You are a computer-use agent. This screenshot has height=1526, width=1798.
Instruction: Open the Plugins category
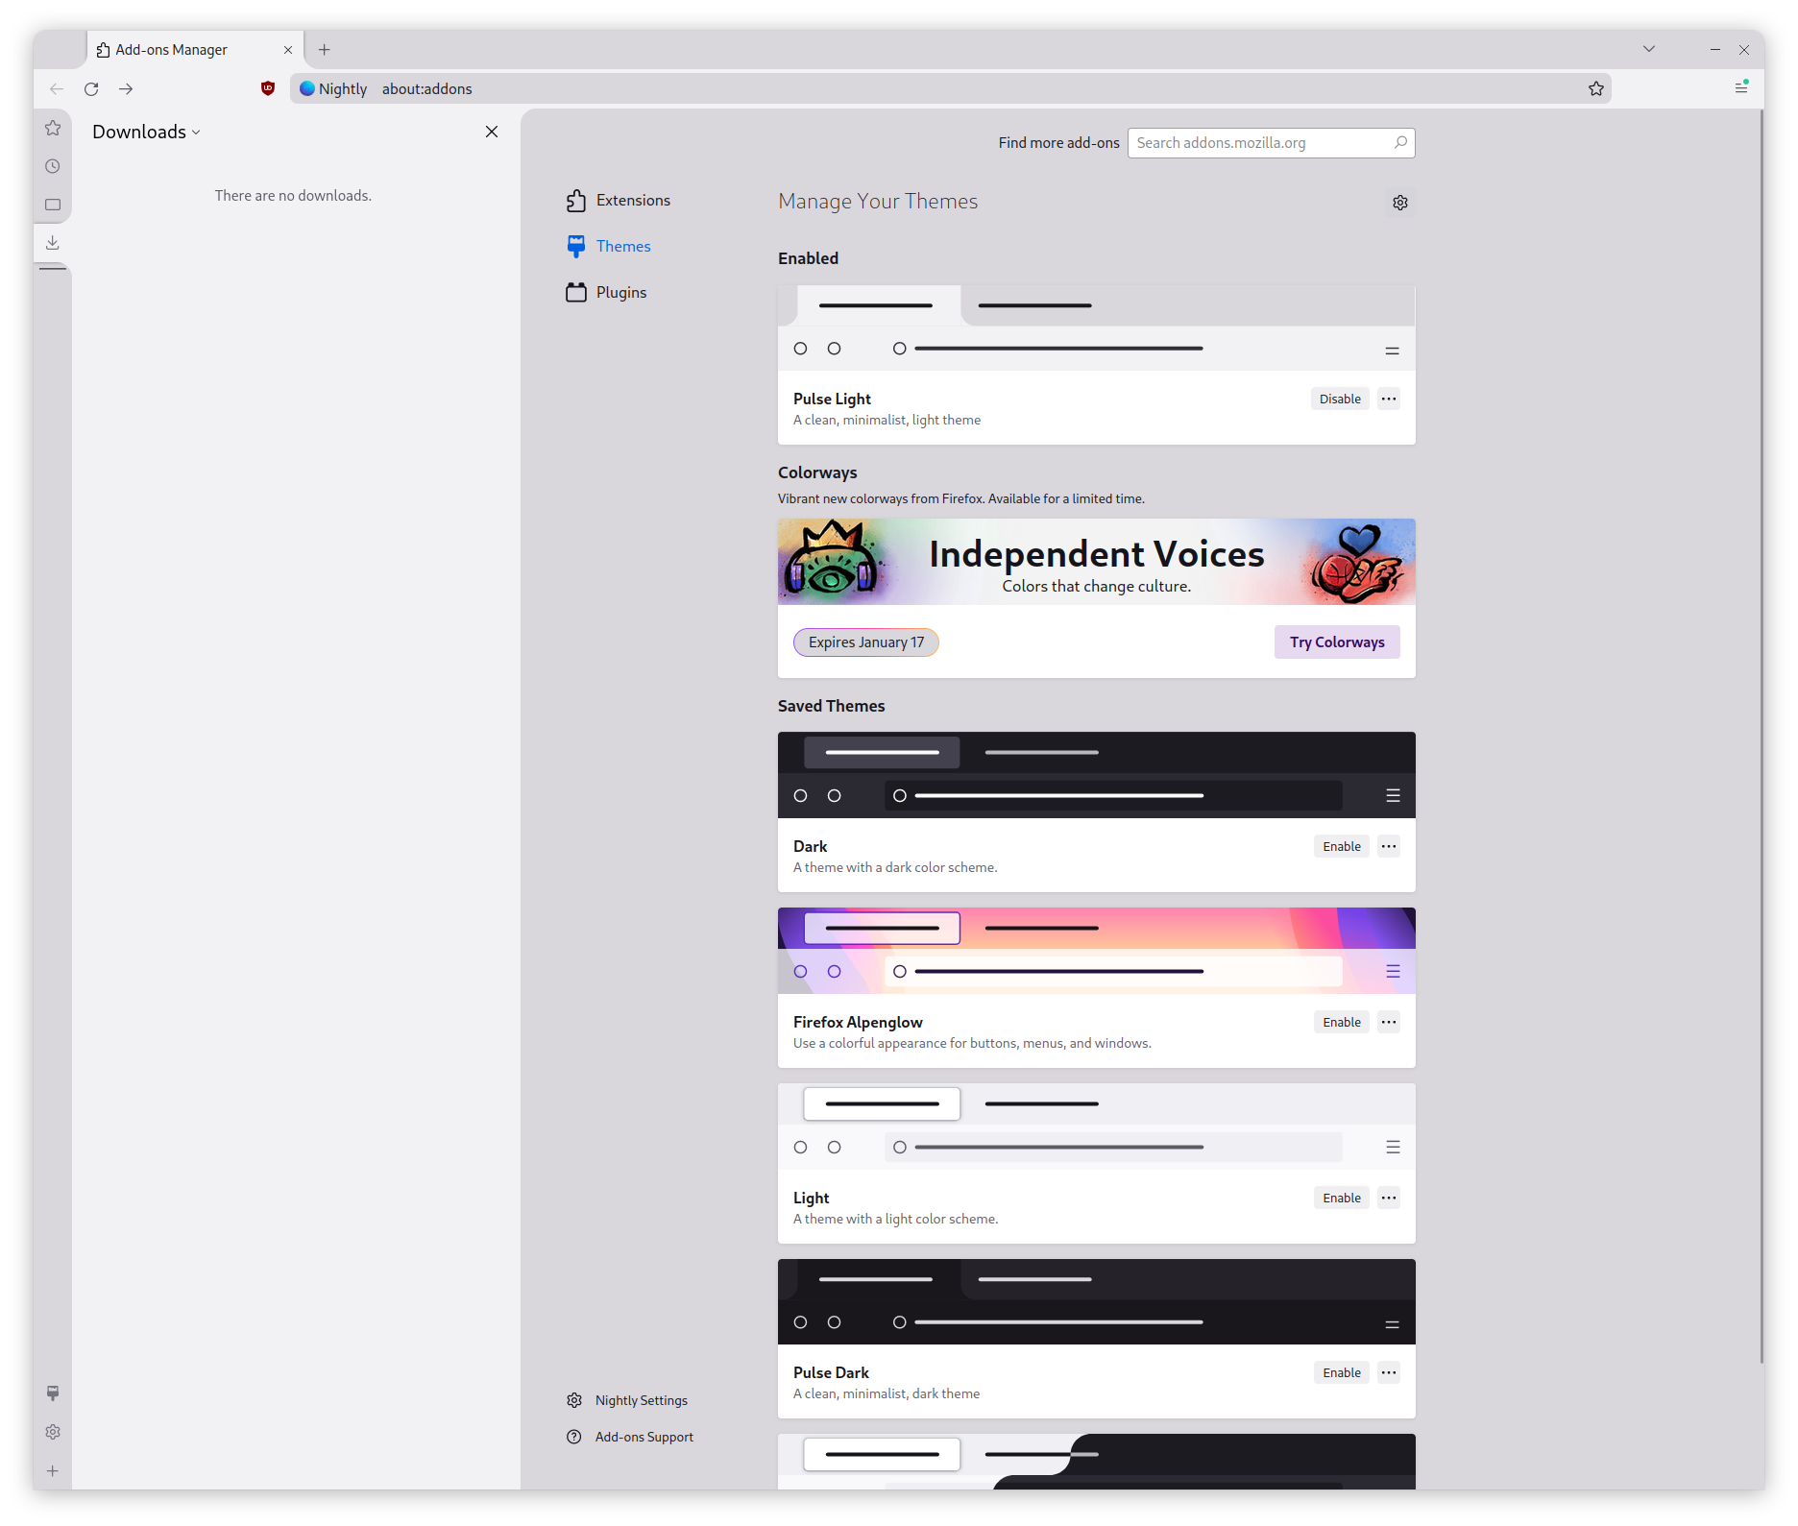point(607,292)
